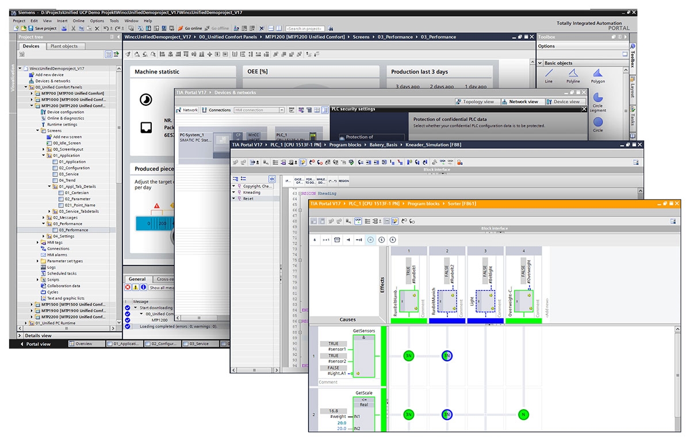Switch to the Devices tab
690x440 pixels.
(x=31, y=46)
